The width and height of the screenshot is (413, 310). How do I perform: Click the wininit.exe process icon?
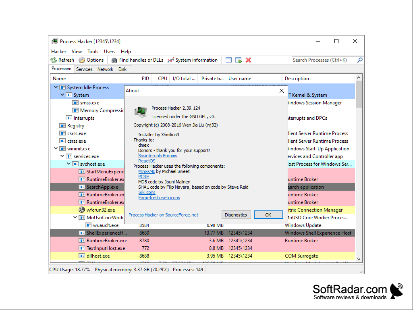click(x=62, y=148)
